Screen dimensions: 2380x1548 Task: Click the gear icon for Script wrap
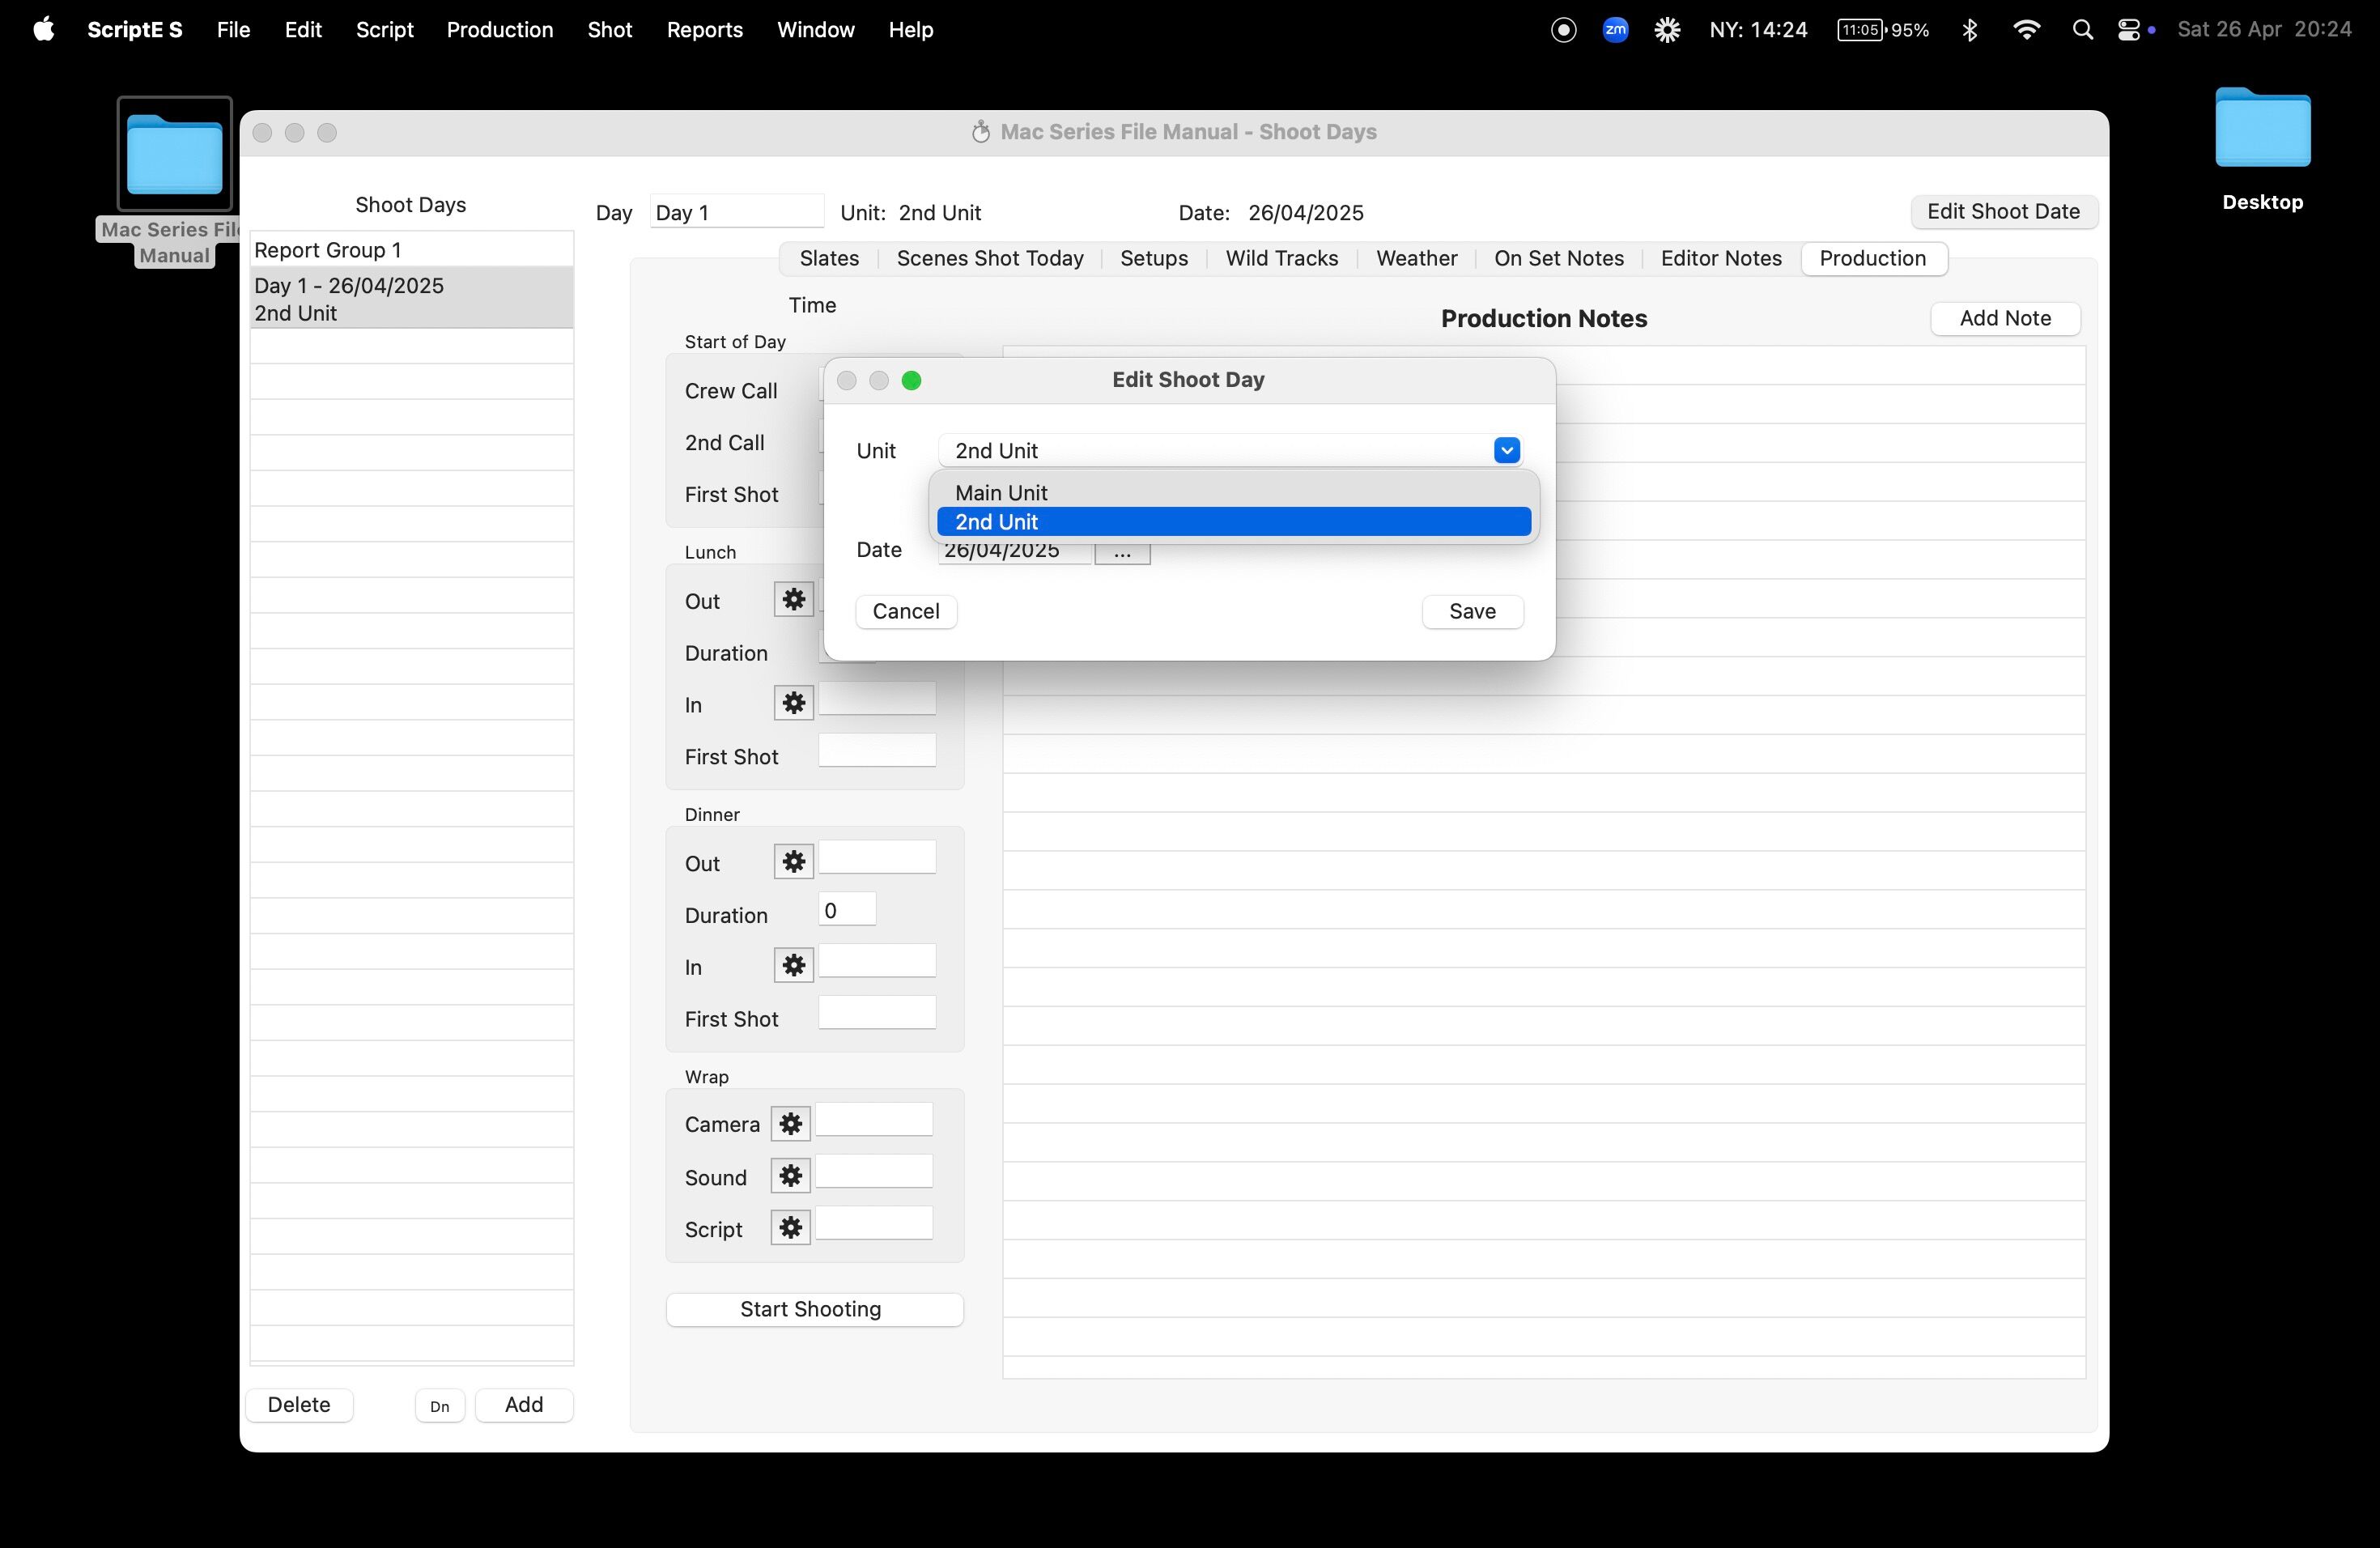790,1227
